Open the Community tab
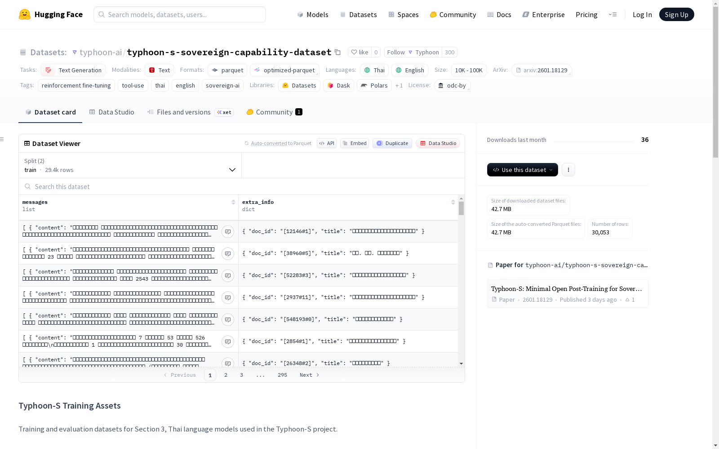Screen dimensions: 719x449 click(x=274, y=112)
